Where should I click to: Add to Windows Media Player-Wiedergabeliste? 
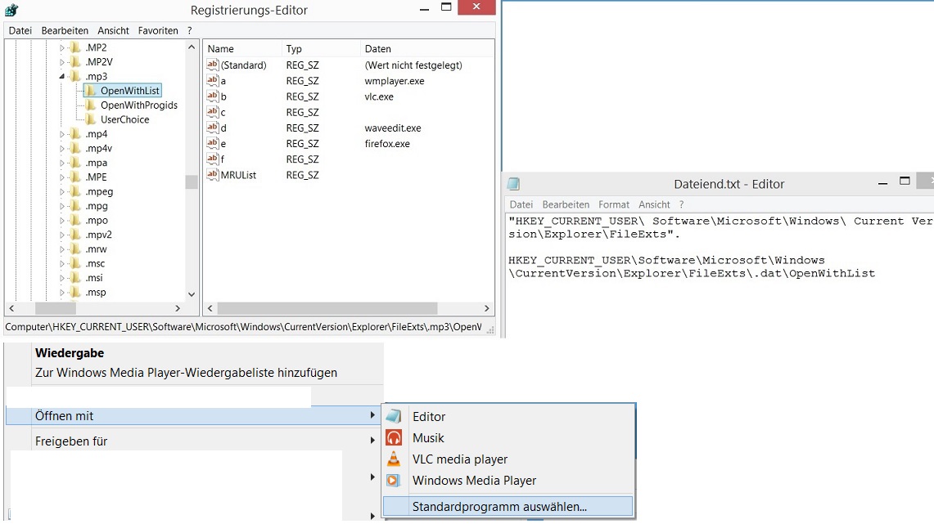click(186, 372)
